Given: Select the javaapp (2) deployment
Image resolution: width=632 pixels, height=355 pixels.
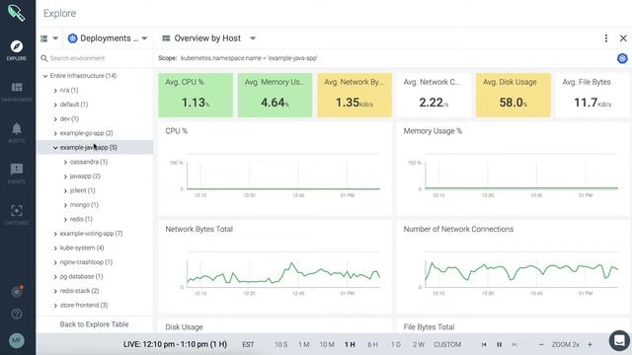Looking at the screenshot, I should tap(85, 177).
